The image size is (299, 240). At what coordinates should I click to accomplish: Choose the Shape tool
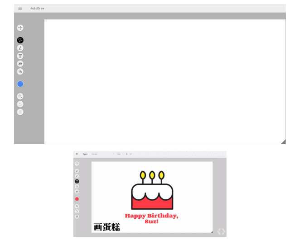point(20,71)
